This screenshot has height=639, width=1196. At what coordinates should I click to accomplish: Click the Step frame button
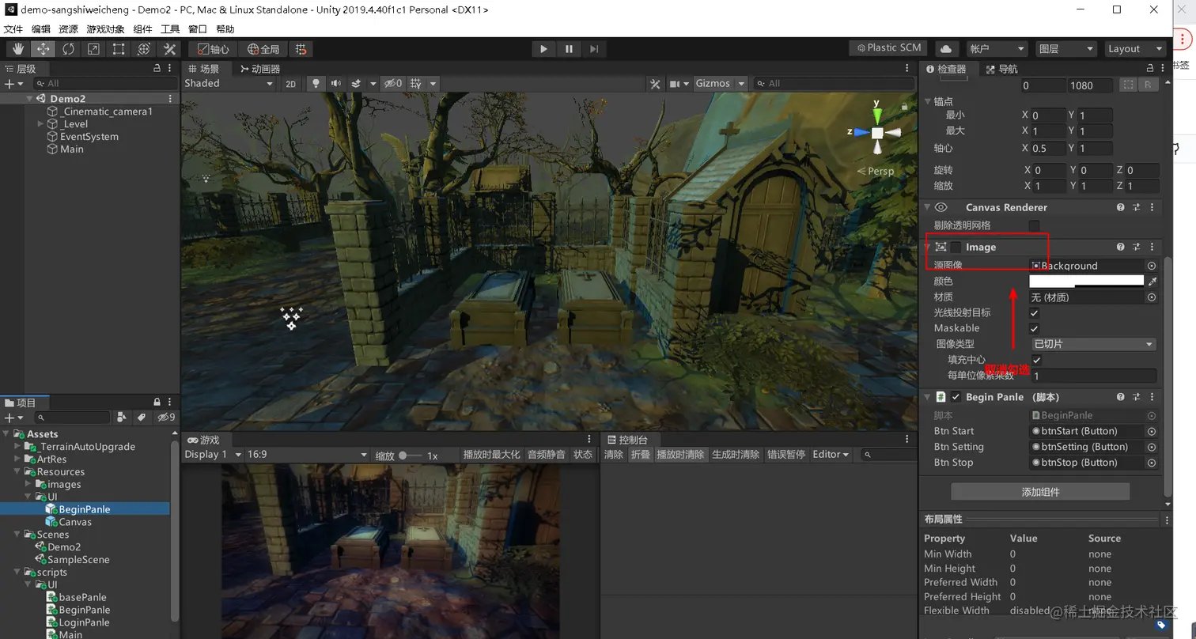[x=594, y=49]
